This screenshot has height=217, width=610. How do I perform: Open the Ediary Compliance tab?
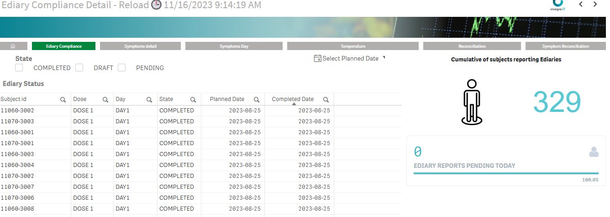tap(64, 46)
